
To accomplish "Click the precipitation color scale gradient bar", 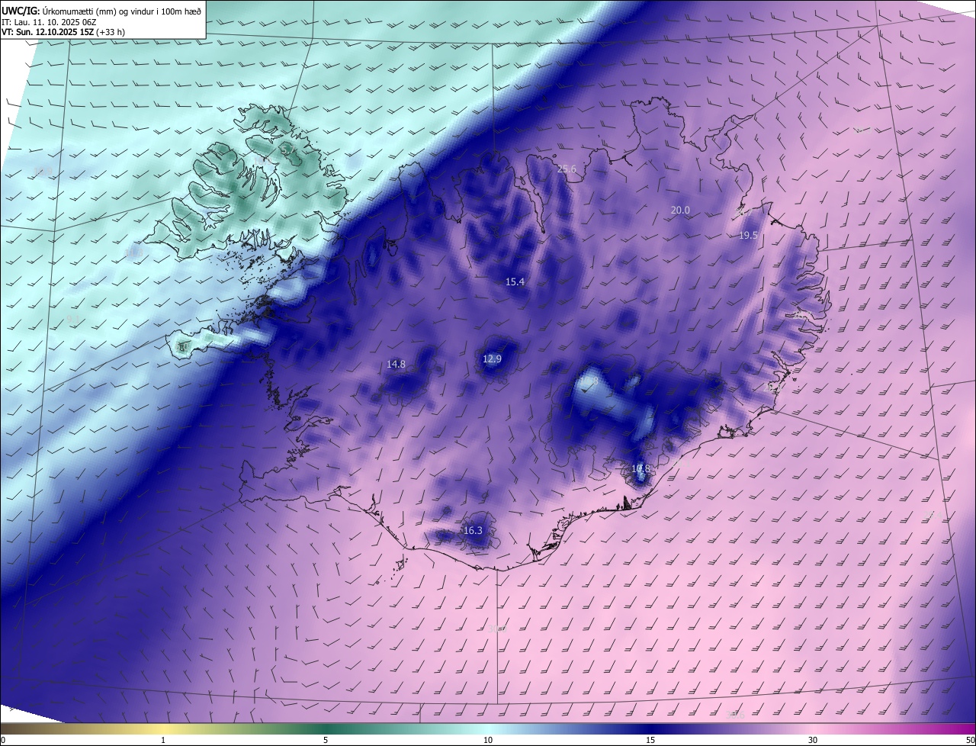I will coord(488,728).
